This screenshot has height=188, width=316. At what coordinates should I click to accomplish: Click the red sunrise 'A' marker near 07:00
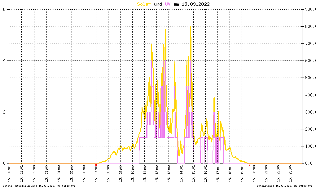click(x=96, y=165)
